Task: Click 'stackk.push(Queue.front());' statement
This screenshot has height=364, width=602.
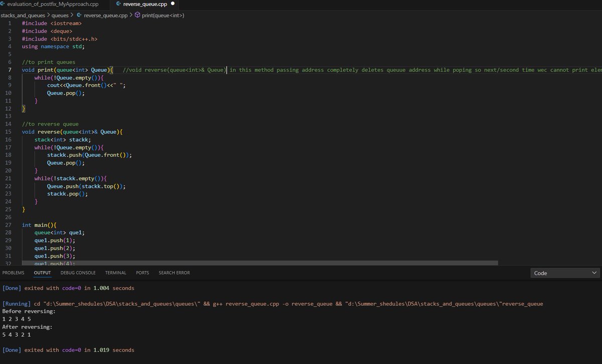Action: 90,155
